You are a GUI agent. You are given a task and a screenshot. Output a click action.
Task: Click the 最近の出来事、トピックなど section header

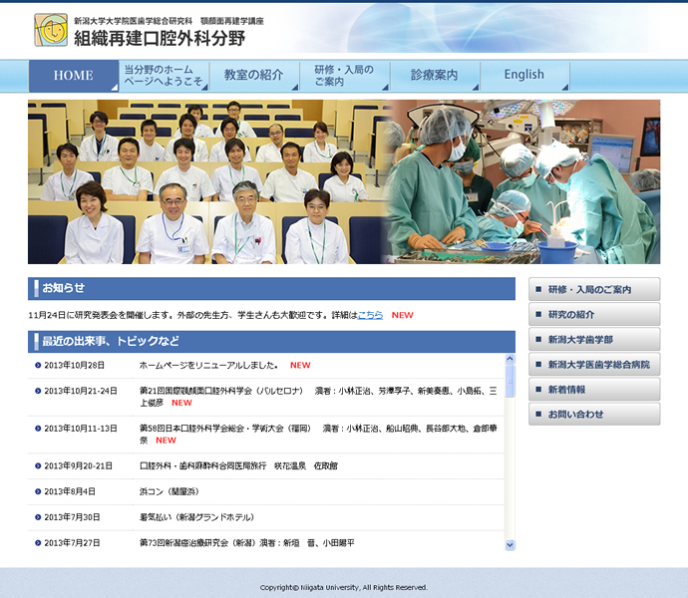[x=271, y=341]
